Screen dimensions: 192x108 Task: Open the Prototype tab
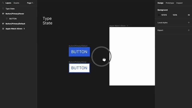[170, 3]
